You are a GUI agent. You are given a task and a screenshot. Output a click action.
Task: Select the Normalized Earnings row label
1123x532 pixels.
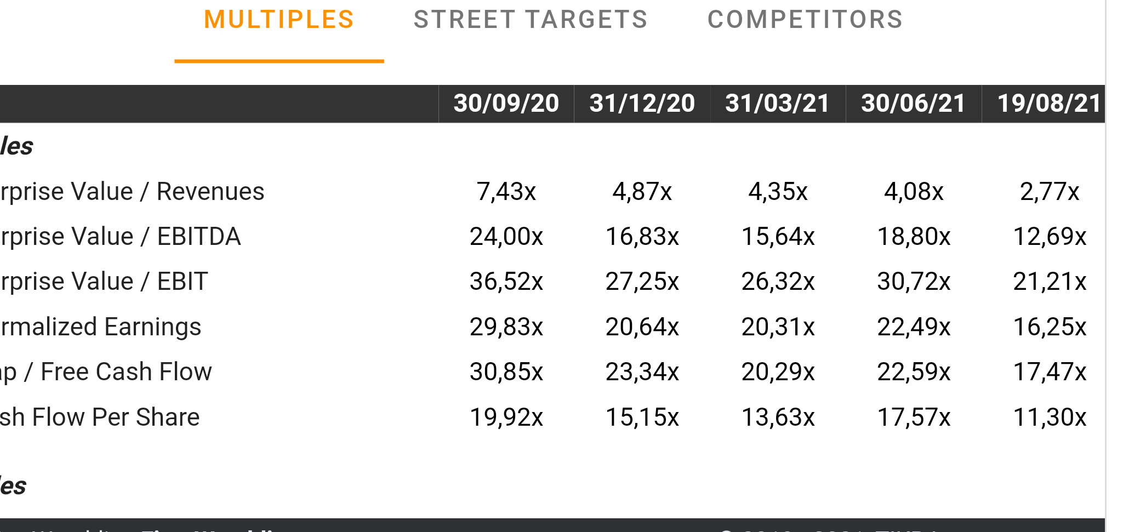101,327
